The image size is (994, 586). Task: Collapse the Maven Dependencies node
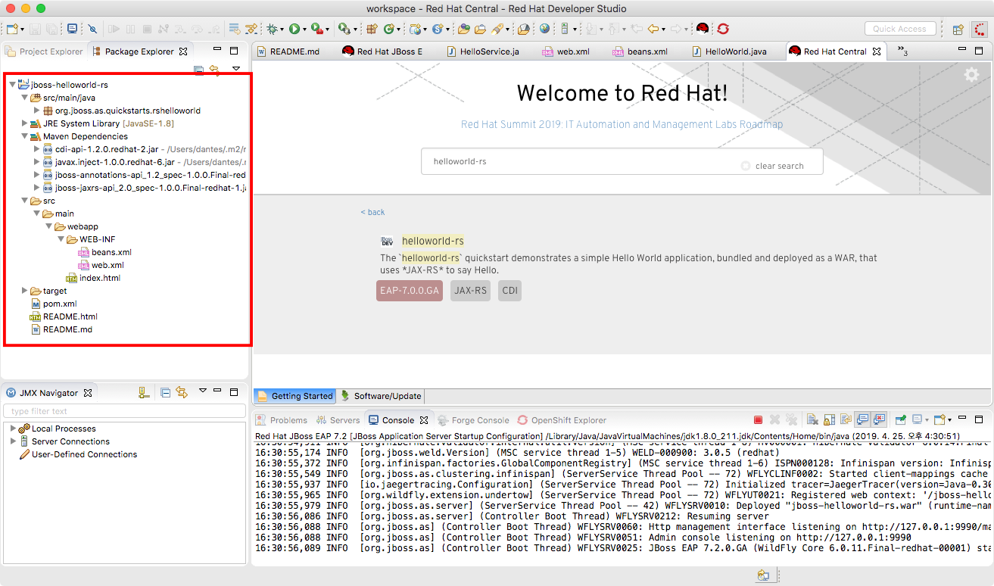(24, 136)
